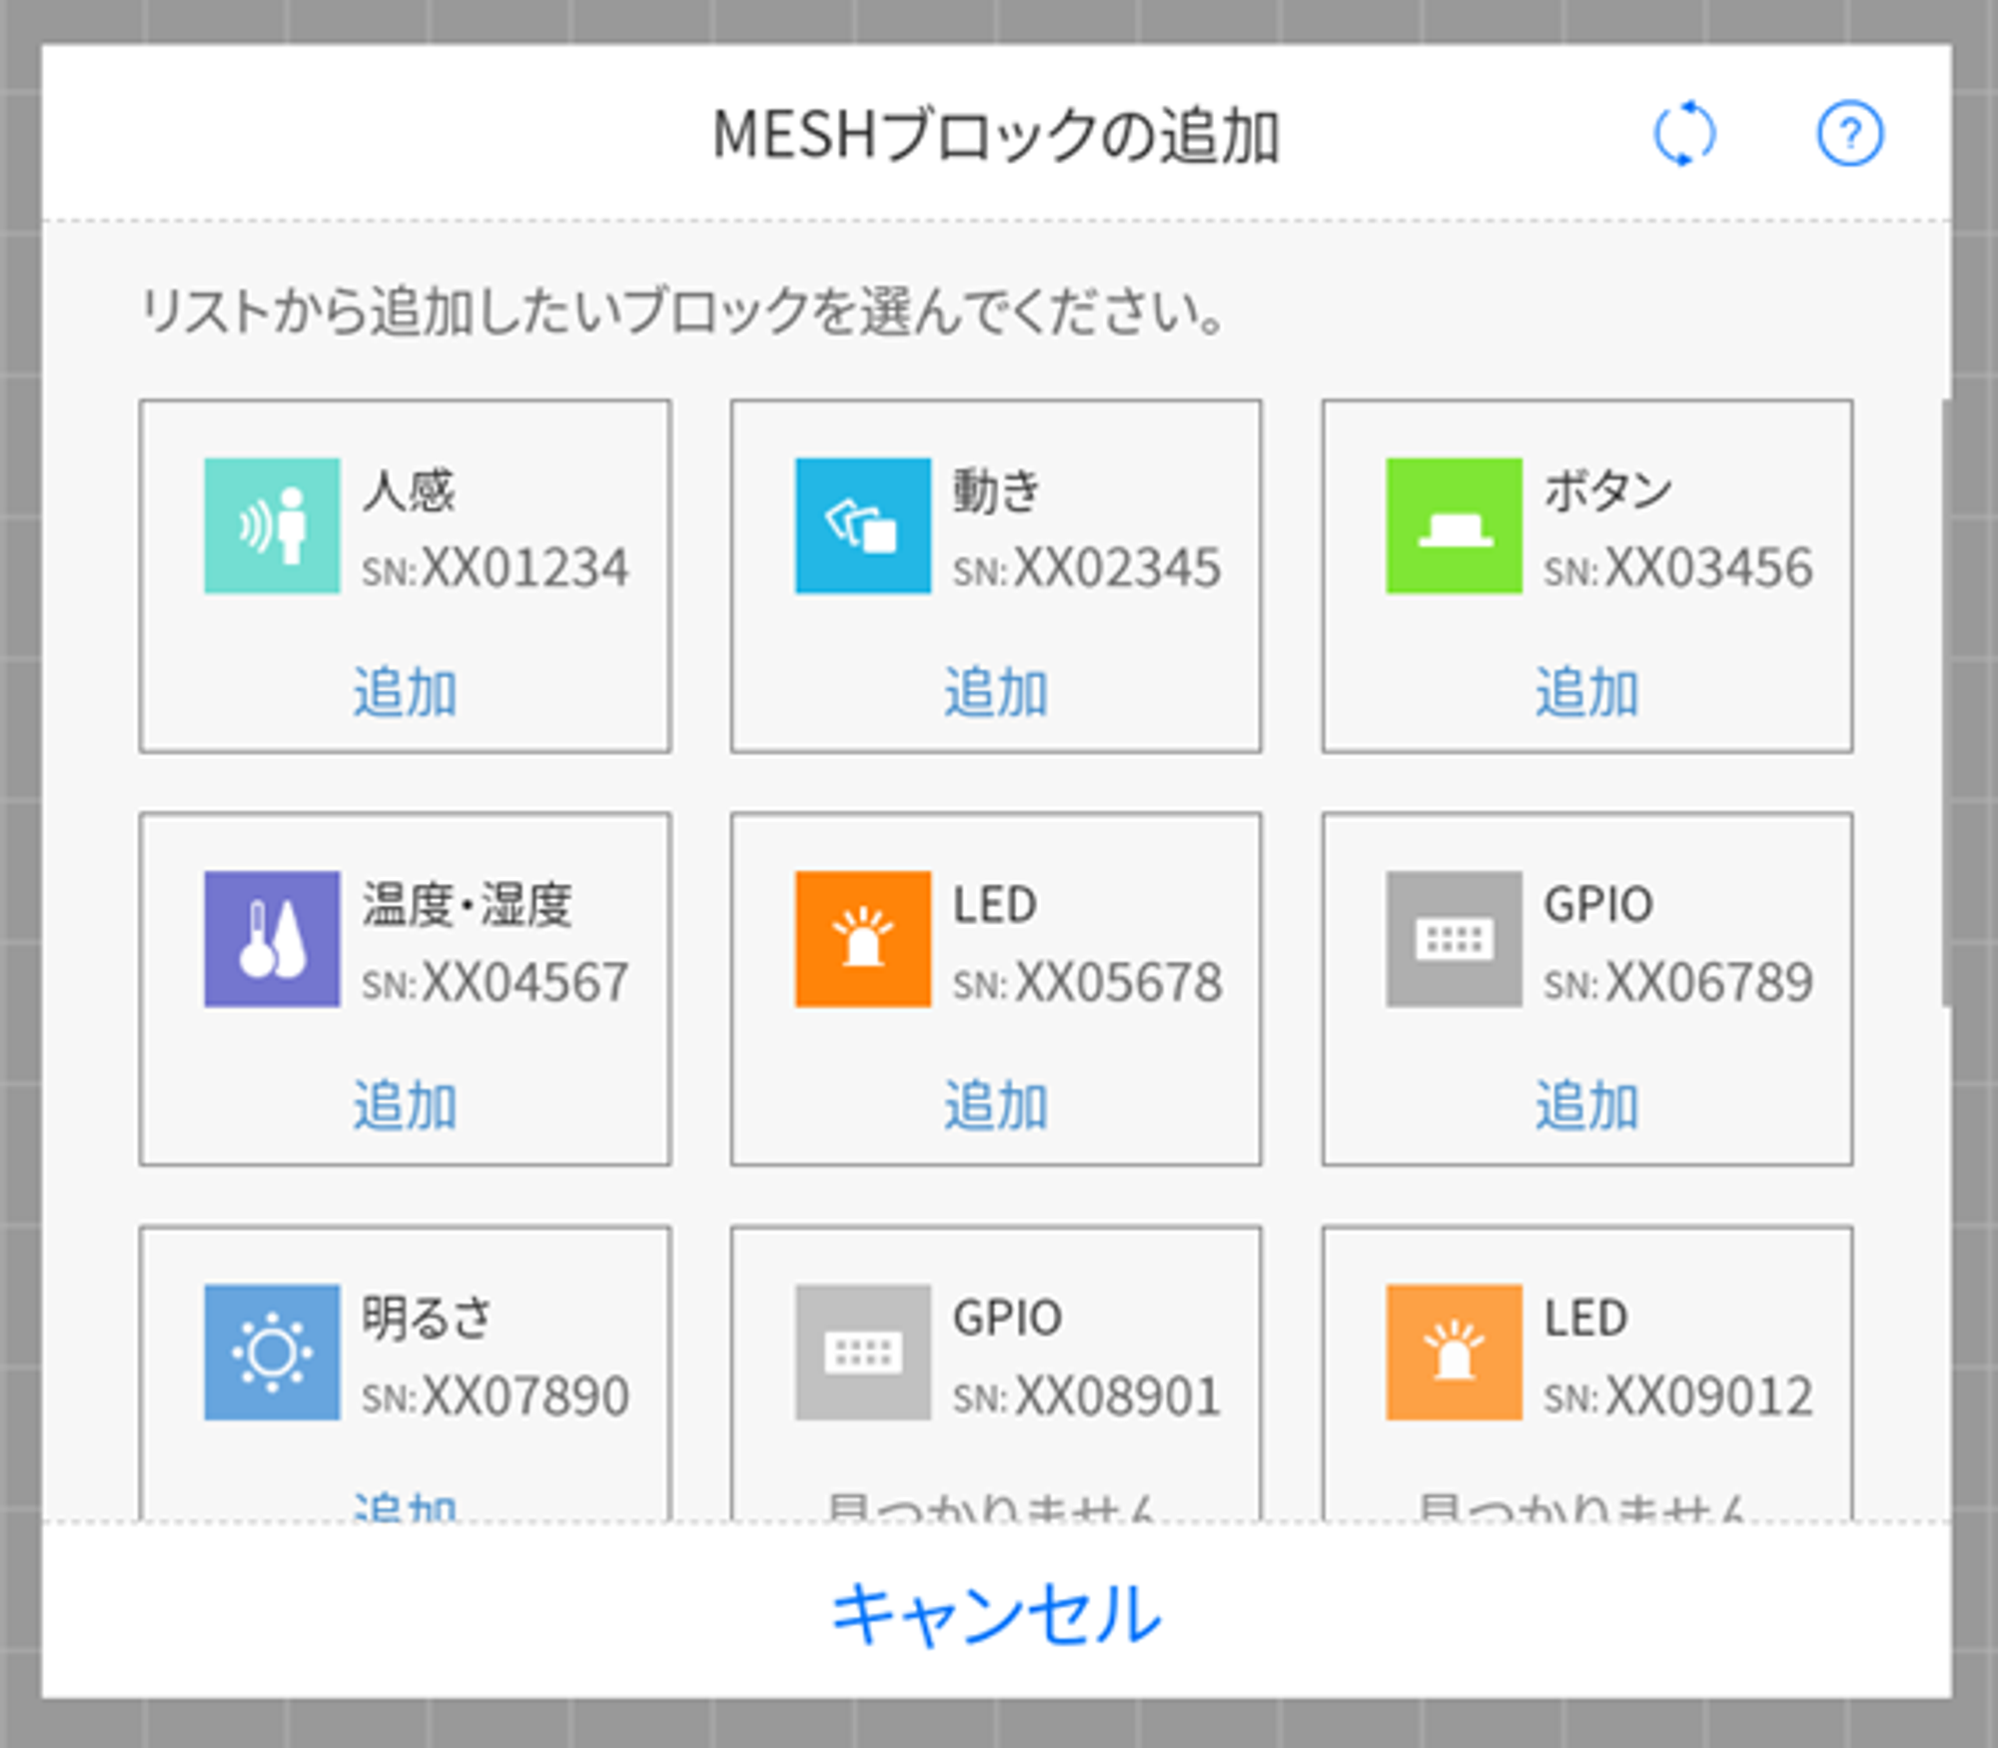Click the refresh block list icon
The height and width of the screenshot is (1748, 1998).
tap(1684, 133)
